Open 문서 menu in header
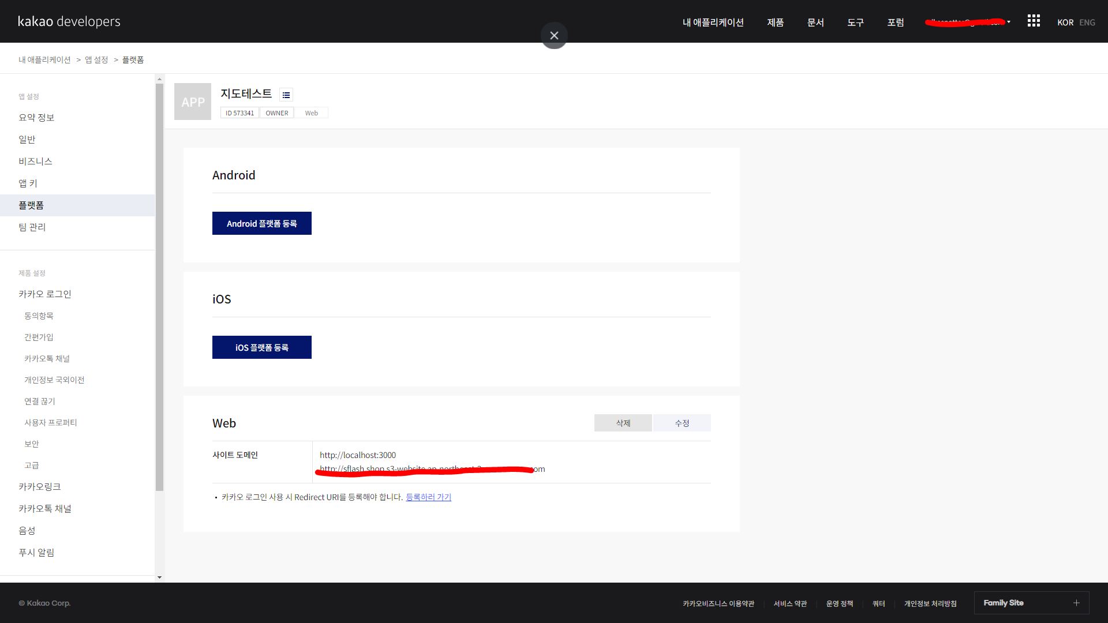Viewport: 1108px width, 623px height. [x=815, y=22]
